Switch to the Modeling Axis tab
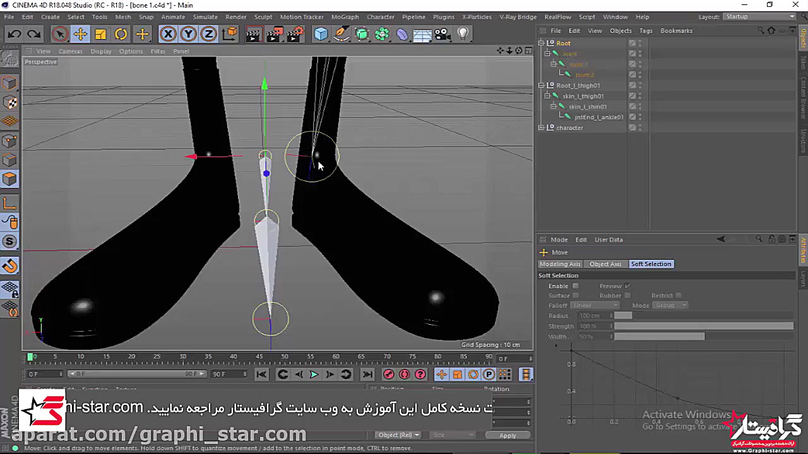The width and height of the screenshot is (808, 454). tap(559, 264)
